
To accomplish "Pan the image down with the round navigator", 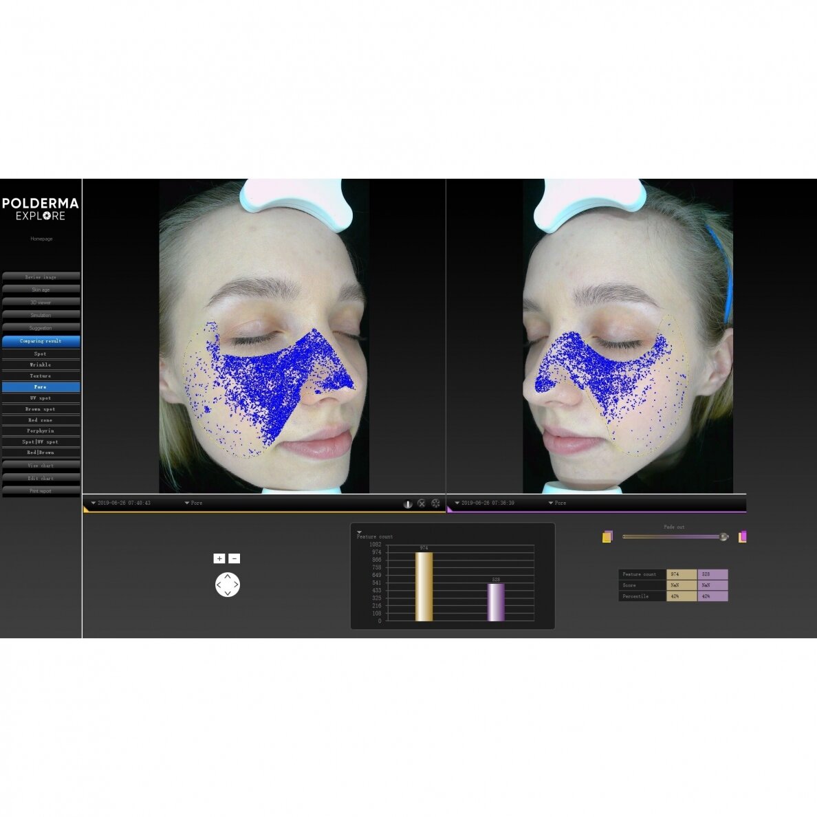I will point(228,593).
